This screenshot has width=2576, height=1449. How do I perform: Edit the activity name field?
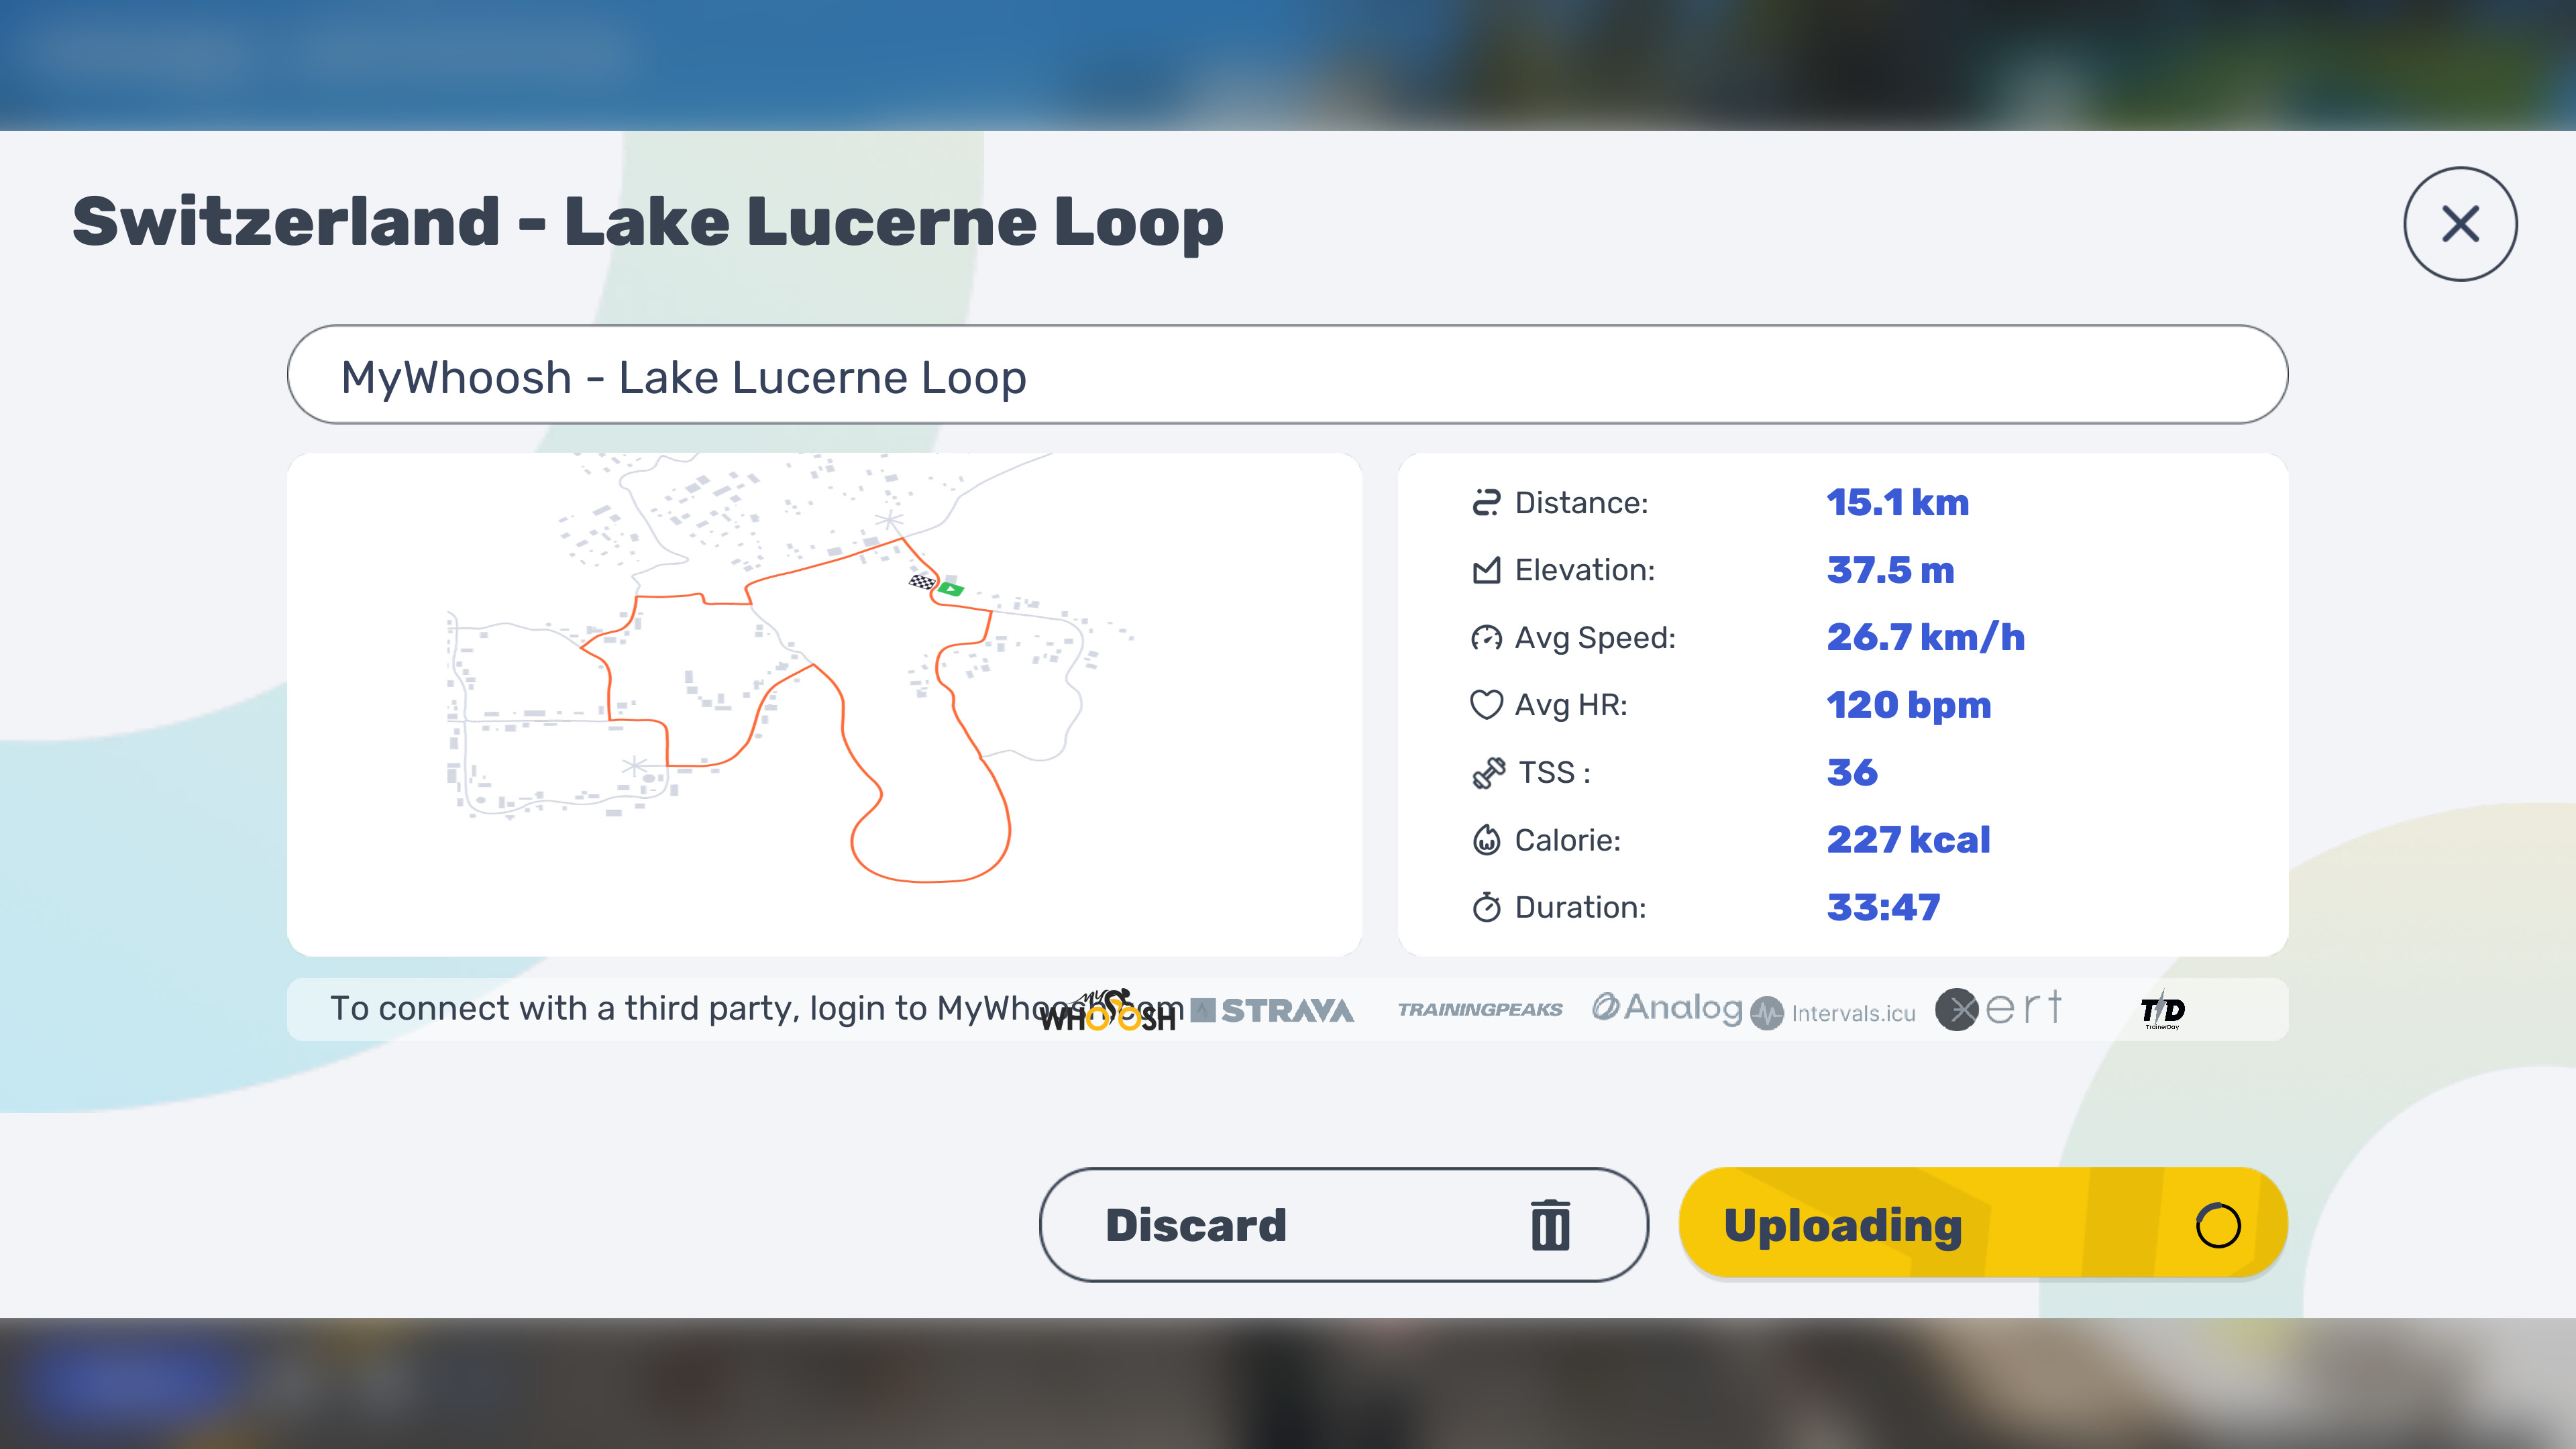coord(1287,375)
